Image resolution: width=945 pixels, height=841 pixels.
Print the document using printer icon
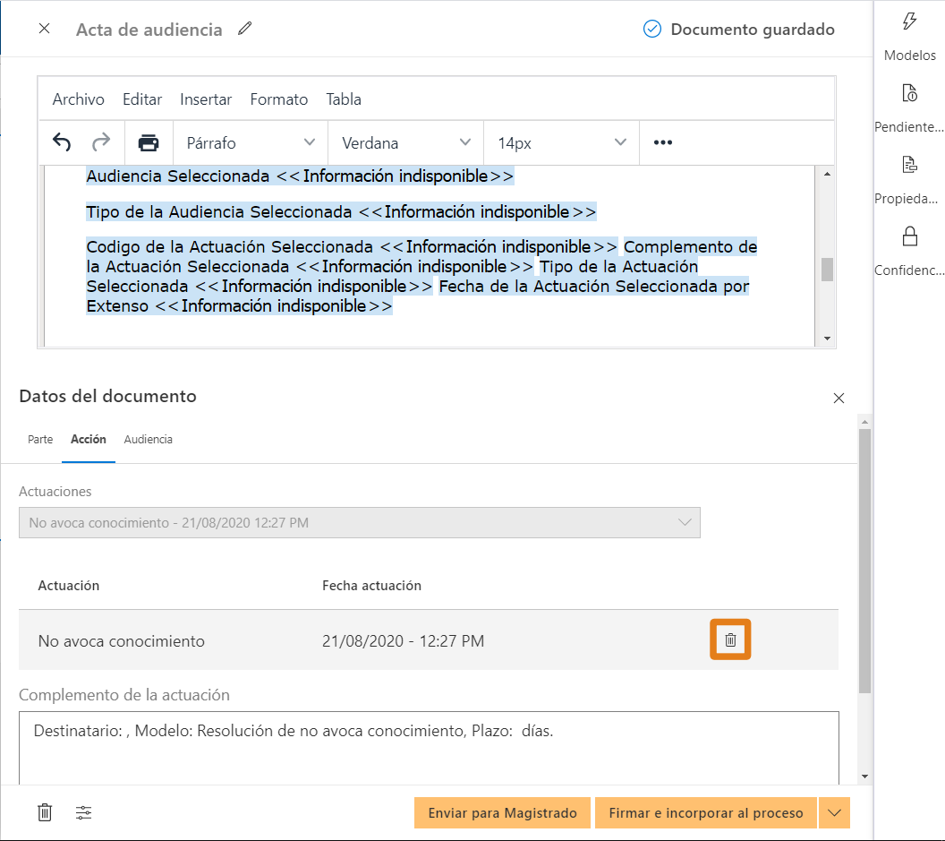point(149,143)
